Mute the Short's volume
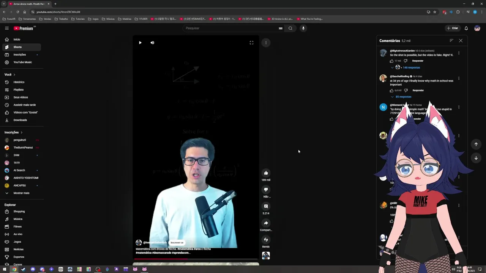Viewport: 486px width, 273px height. coord(152,42)
